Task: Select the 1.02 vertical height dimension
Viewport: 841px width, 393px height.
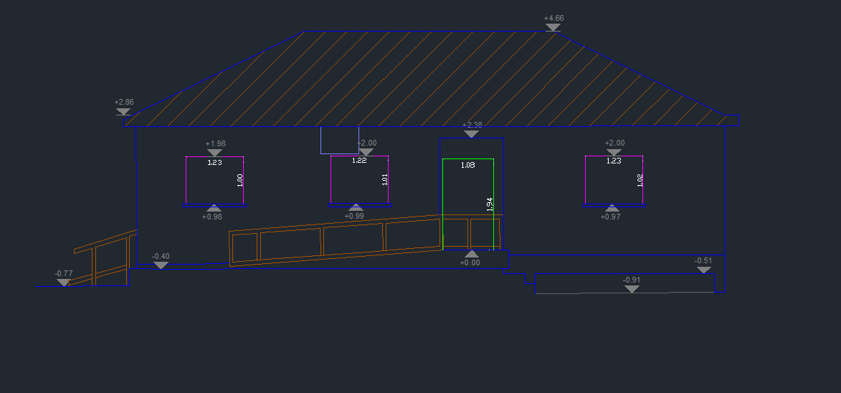Action: (640, 180)
